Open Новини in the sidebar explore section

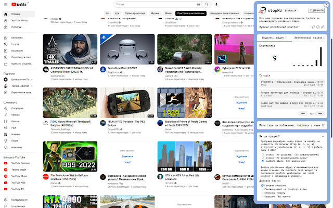[x=18, y=134]
